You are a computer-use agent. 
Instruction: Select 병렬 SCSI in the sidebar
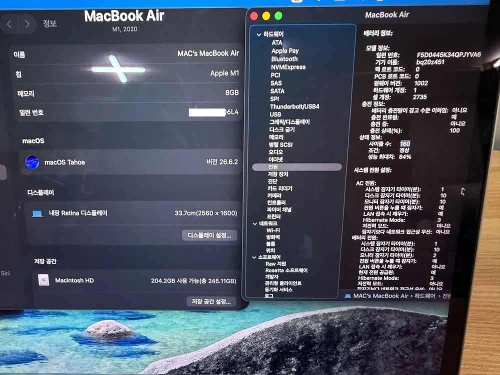tap(280, 144)
